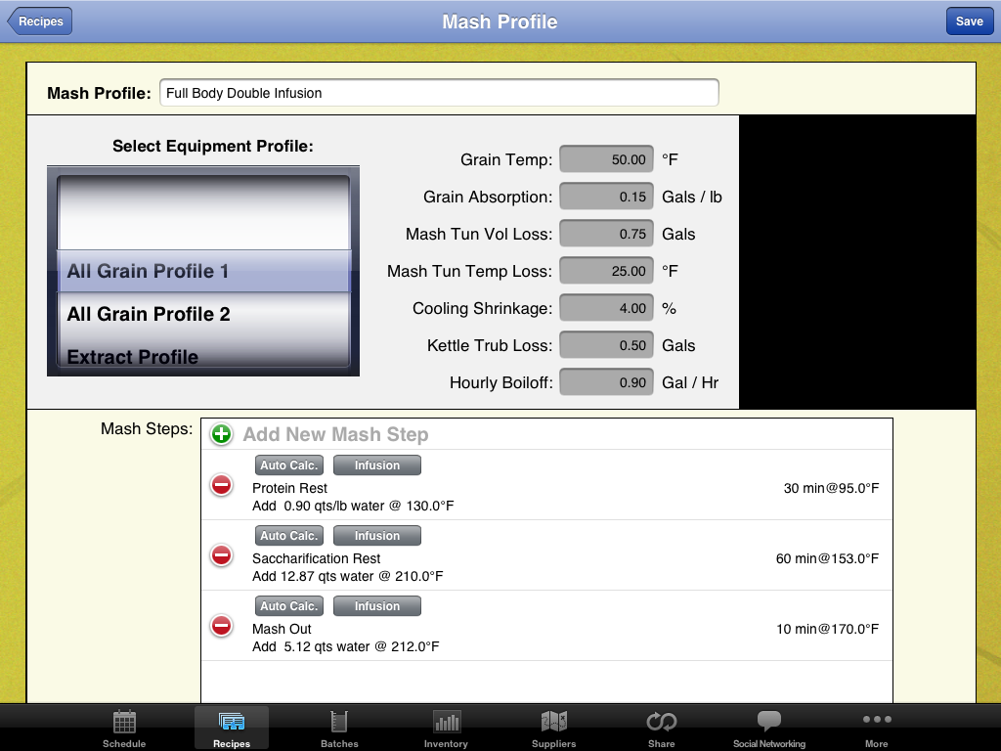Switch to the Inventory tab
1001x751 pixels.
(446, 728)
